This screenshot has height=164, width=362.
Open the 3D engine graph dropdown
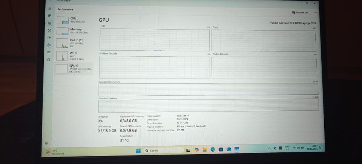click(103, 26)
